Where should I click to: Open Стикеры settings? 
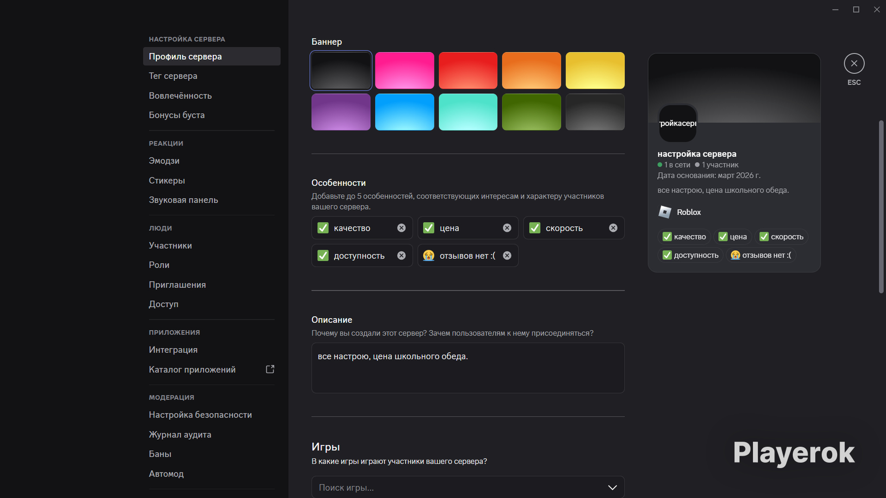pyautogui.click(x=212, y=180)
